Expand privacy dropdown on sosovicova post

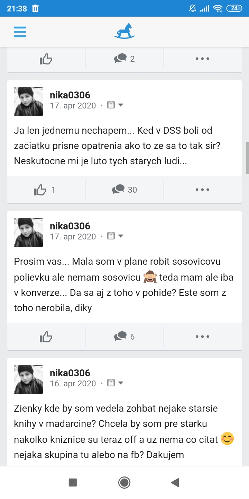121,236
